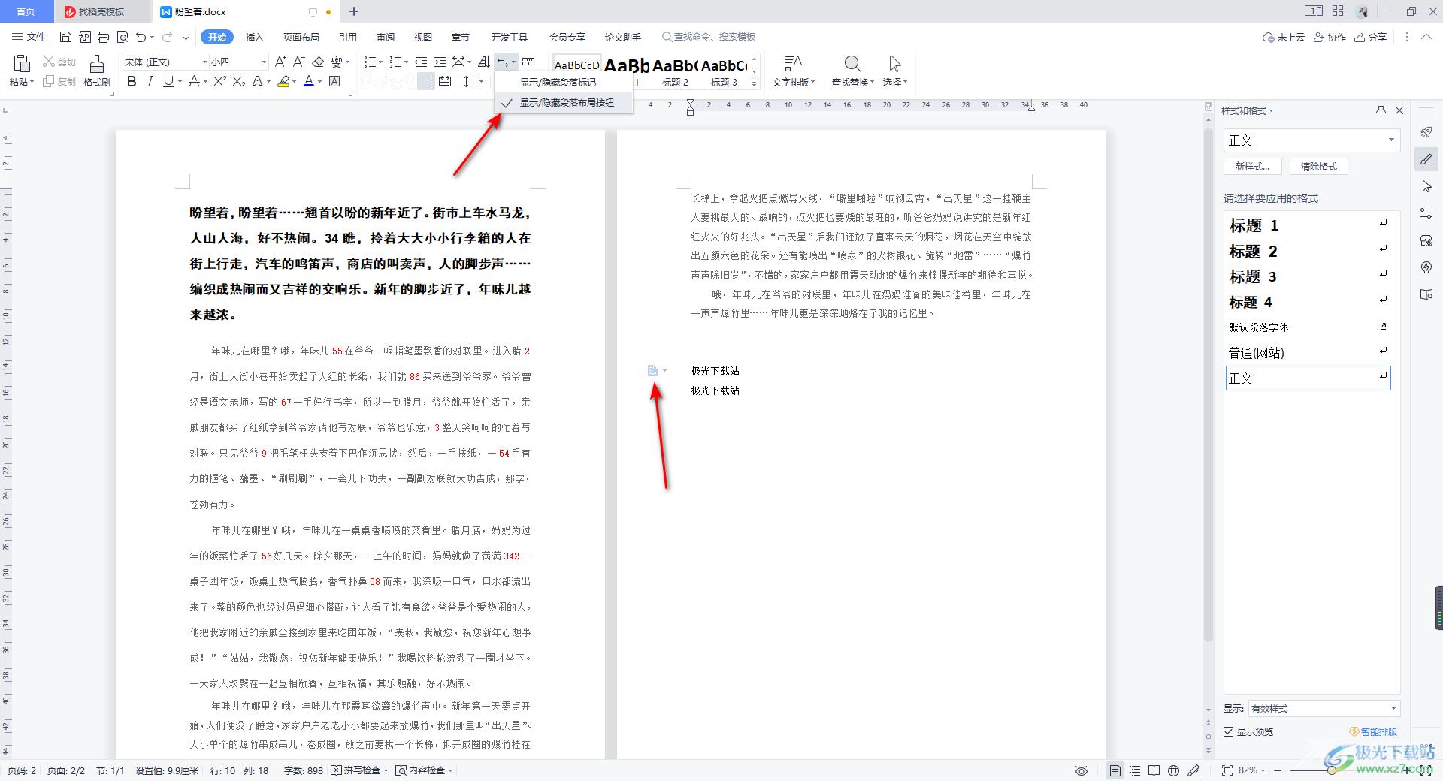The image size is (1443, 781).
Task: Open the font name dropdown
Action: click(204, 62)
